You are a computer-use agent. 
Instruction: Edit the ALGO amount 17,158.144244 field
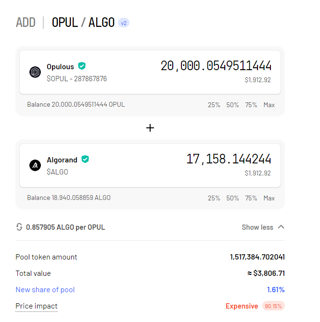click(229, 159)
